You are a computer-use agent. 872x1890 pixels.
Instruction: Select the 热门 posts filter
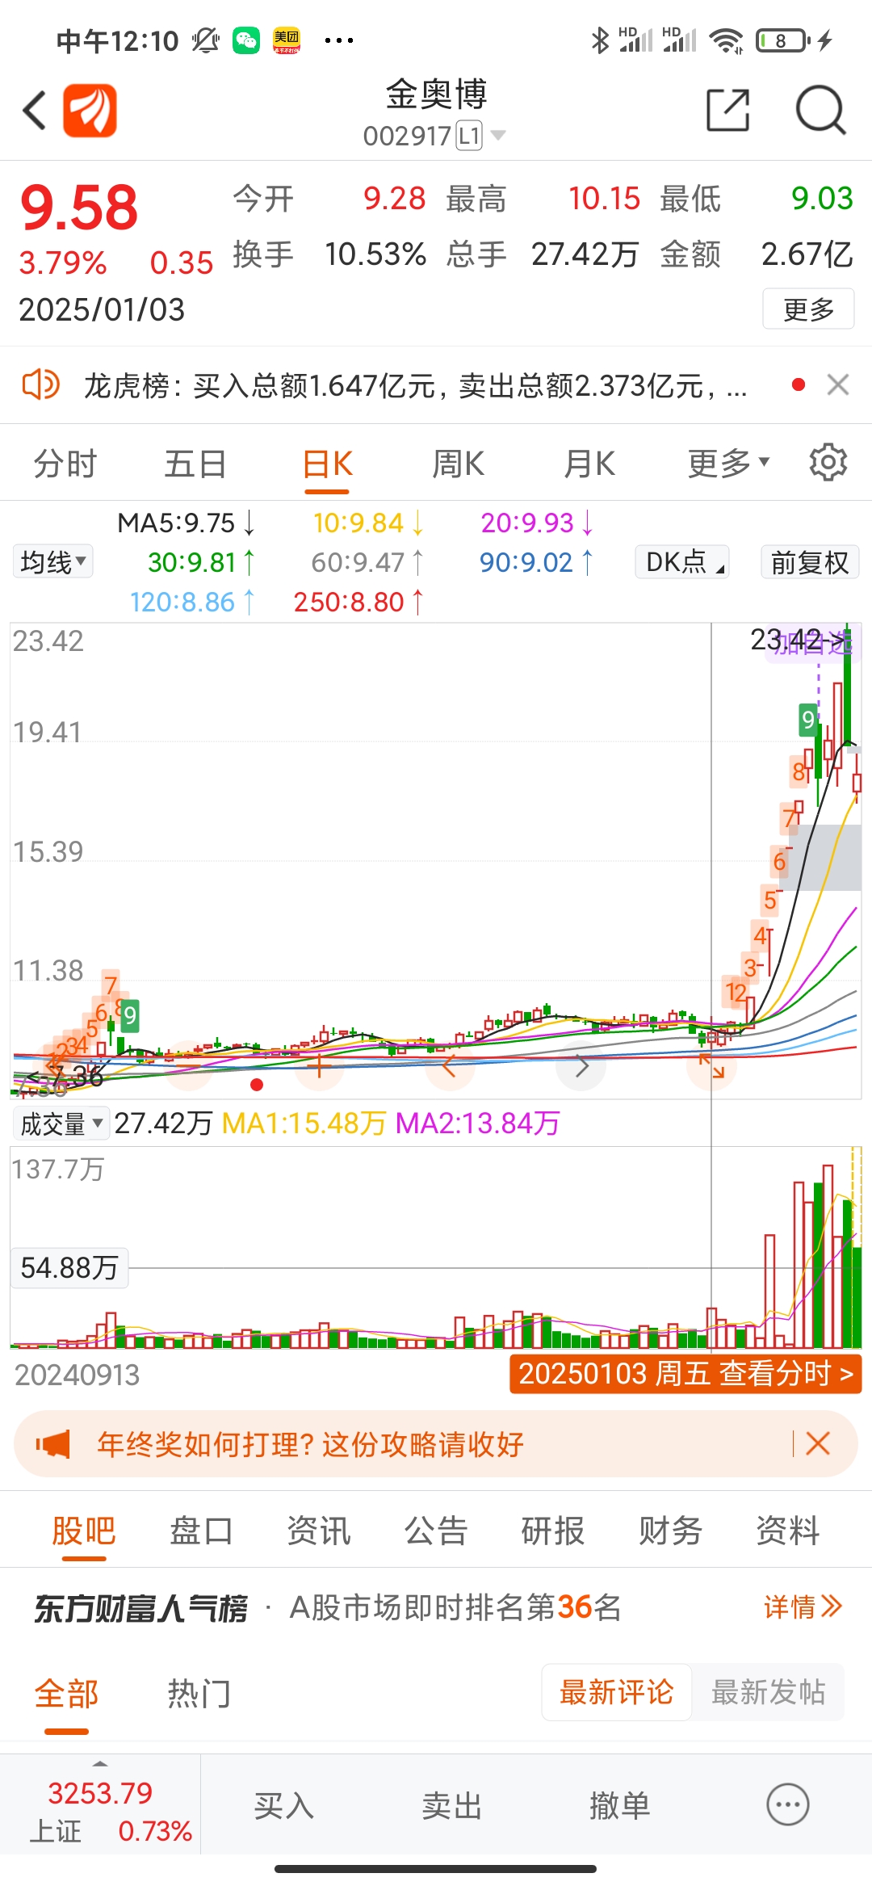coord(199,1693)
